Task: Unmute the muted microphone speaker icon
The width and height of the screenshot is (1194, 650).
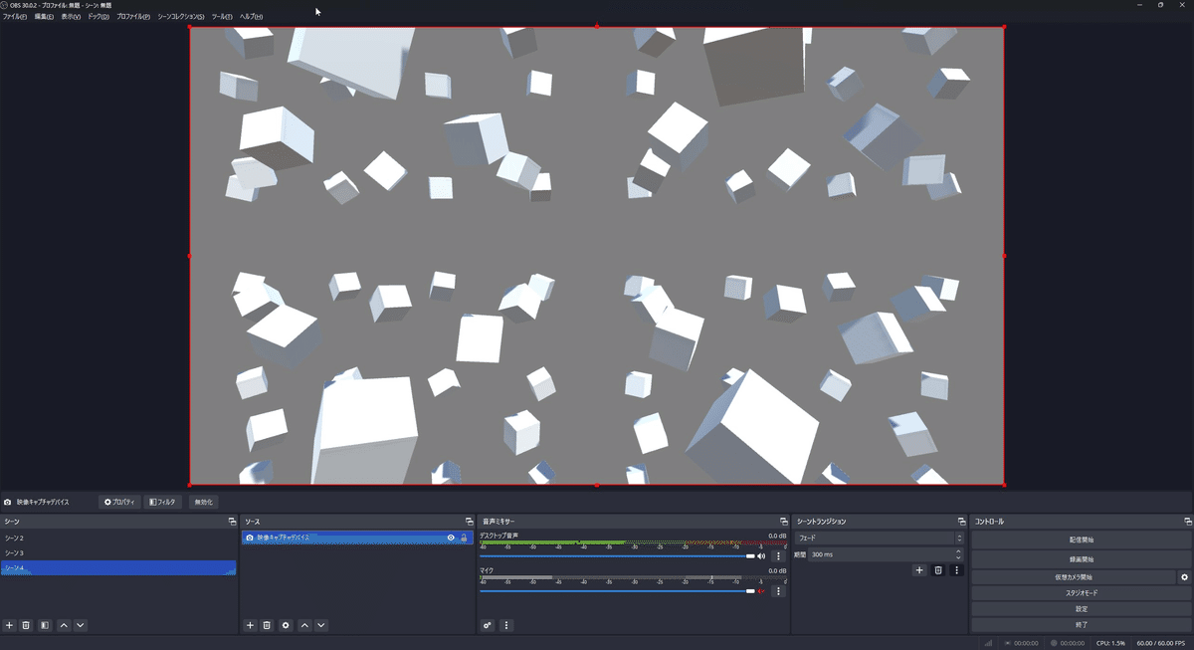Action: [x=761, y=590]
